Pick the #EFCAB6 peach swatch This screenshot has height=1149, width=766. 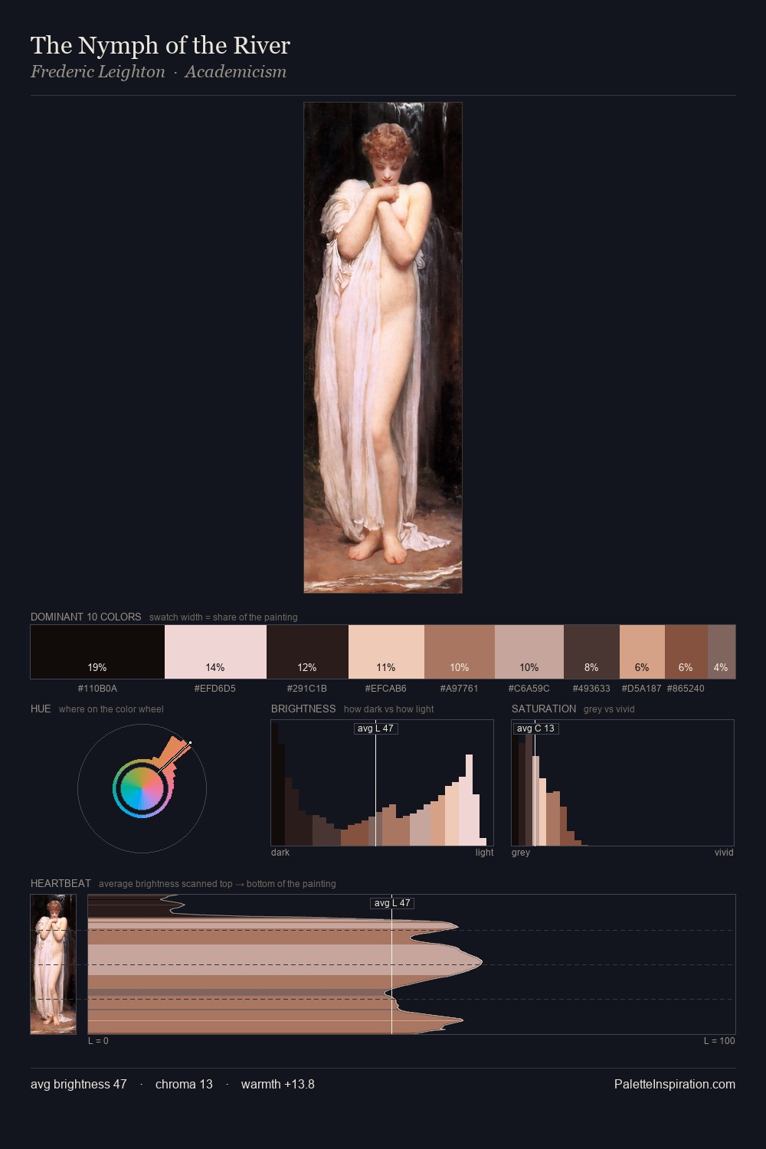pyautogui.click(x=386, y=652)
